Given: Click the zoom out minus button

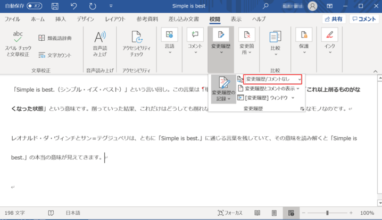Looking at the screenshot, I should (304, 213).
